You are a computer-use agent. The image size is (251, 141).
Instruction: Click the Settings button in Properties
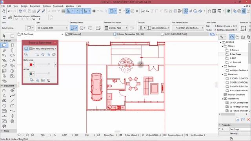pyautogui.click(x=235, y=134)
